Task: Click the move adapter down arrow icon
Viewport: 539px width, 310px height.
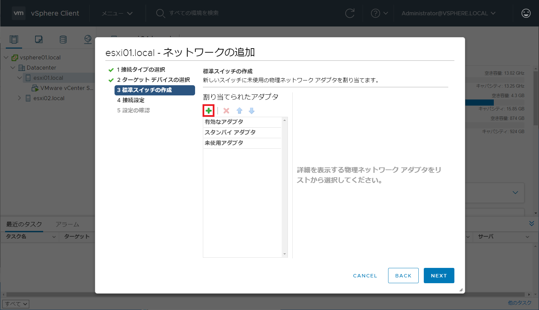Action: click(x=251, y=111)
